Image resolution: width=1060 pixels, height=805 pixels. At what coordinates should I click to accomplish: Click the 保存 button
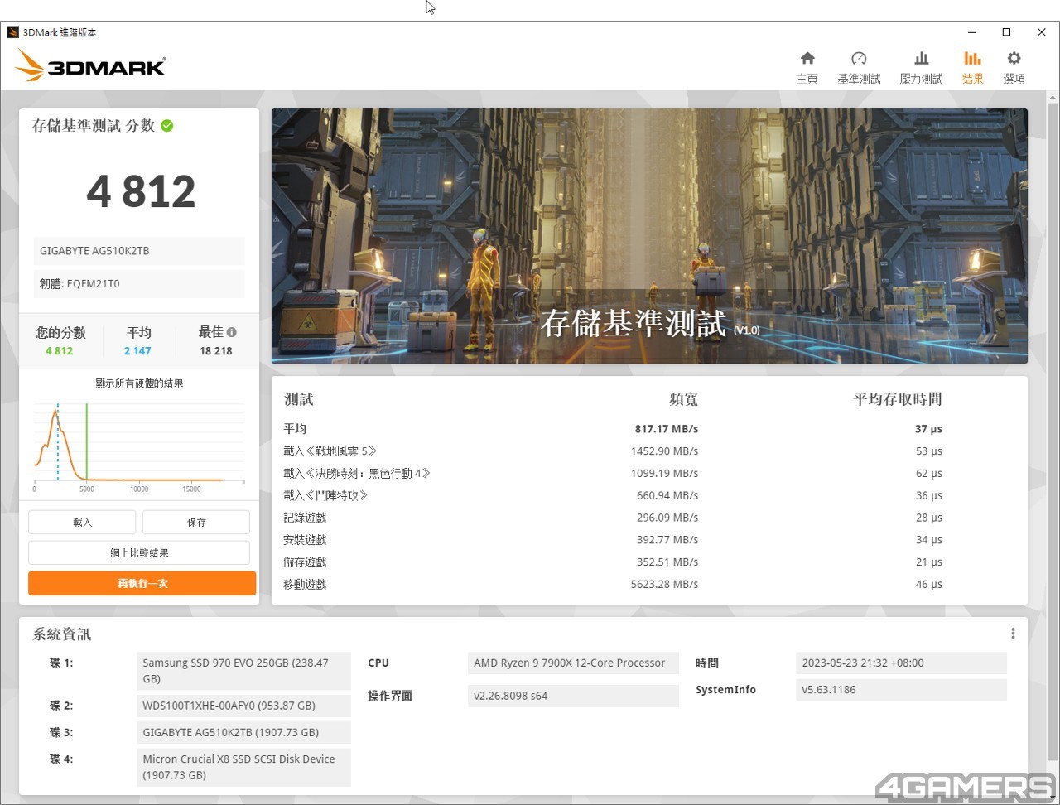tap(196, 522)
